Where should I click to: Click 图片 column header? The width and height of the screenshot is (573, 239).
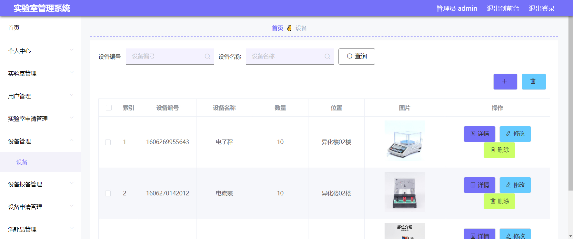[405, 108]
